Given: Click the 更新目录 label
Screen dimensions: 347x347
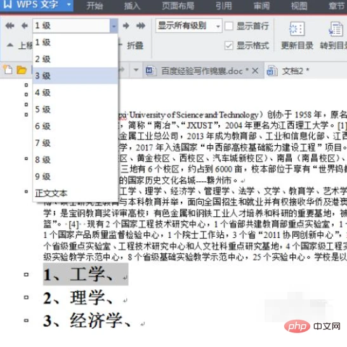Looking at the screenshot, I should pyautogui.click(x=297, y=46).
